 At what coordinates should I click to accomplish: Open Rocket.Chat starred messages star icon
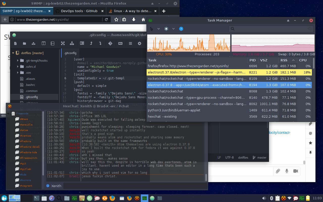coord(310,143)
